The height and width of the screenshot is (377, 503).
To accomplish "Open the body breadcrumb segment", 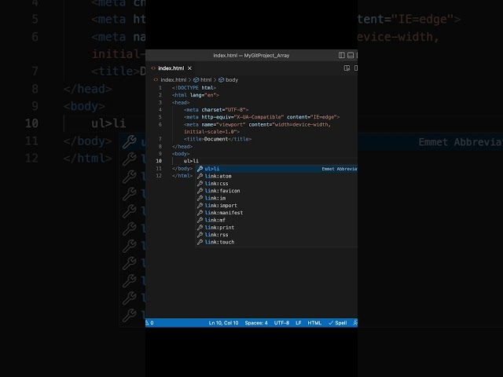I will point(232,80).
